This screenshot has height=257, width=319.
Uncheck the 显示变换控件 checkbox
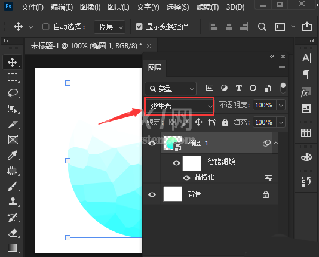click(x=139, y=27)
